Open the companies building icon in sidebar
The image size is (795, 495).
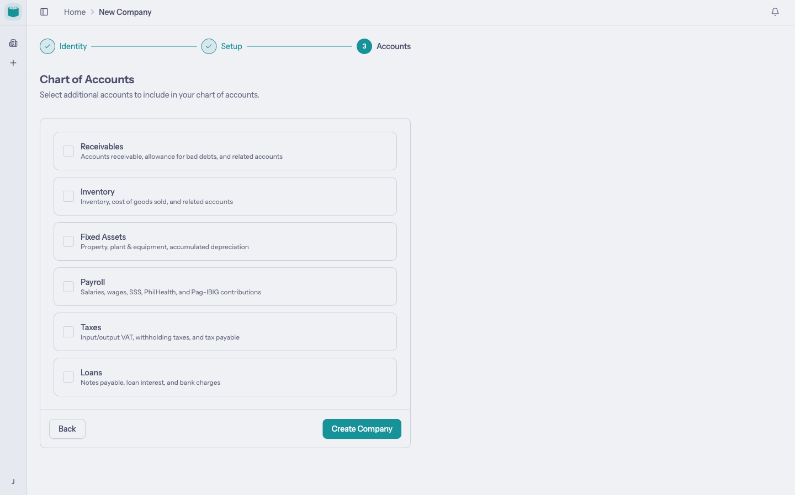click(x=13, y=42)
